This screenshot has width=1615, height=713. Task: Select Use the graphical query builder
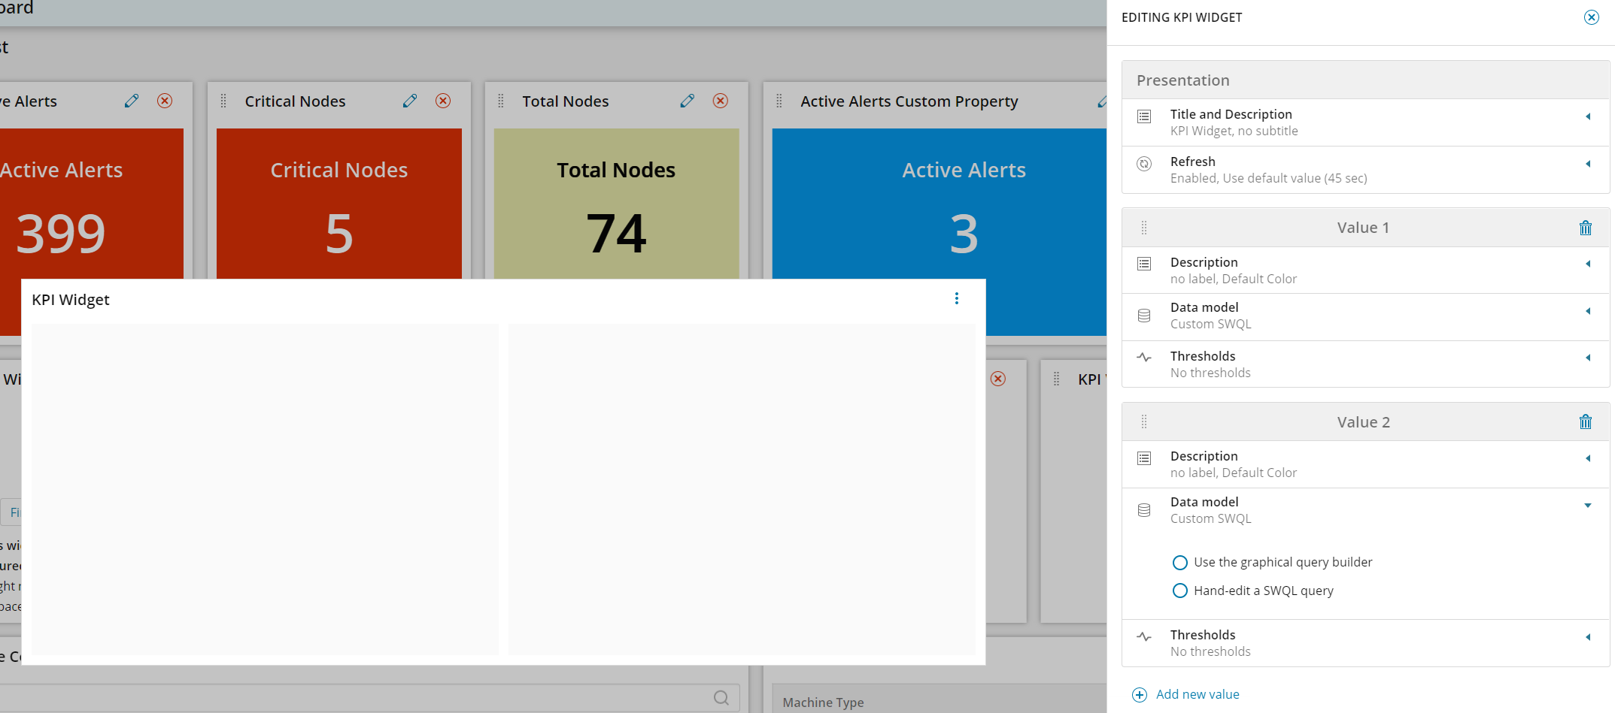point(1180,563)
